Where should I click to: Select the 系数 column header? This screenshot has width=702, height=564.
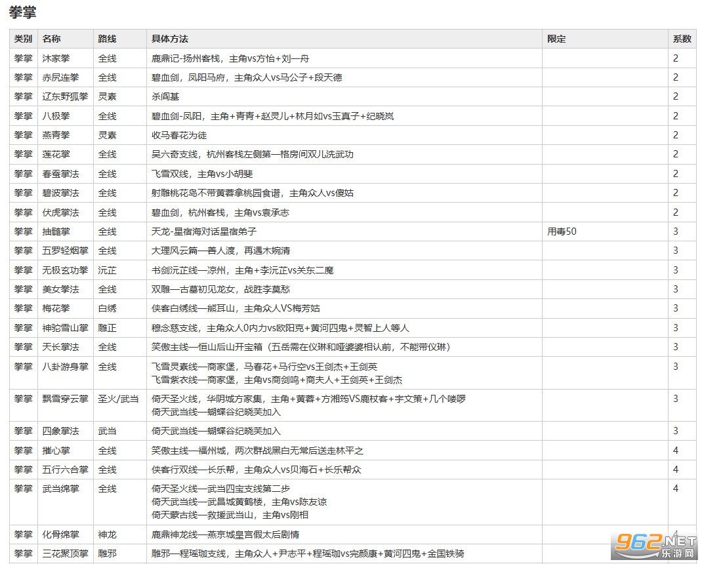(682, 39)
